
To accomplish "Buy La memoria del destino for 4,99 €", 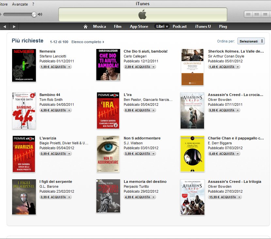I will [137, 197].
